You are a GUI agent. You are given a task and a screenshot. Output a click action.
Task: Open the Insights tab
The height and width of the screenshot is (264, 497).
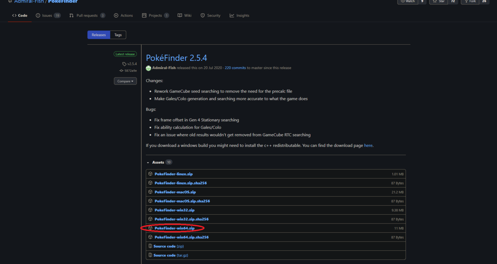[239, 15]
